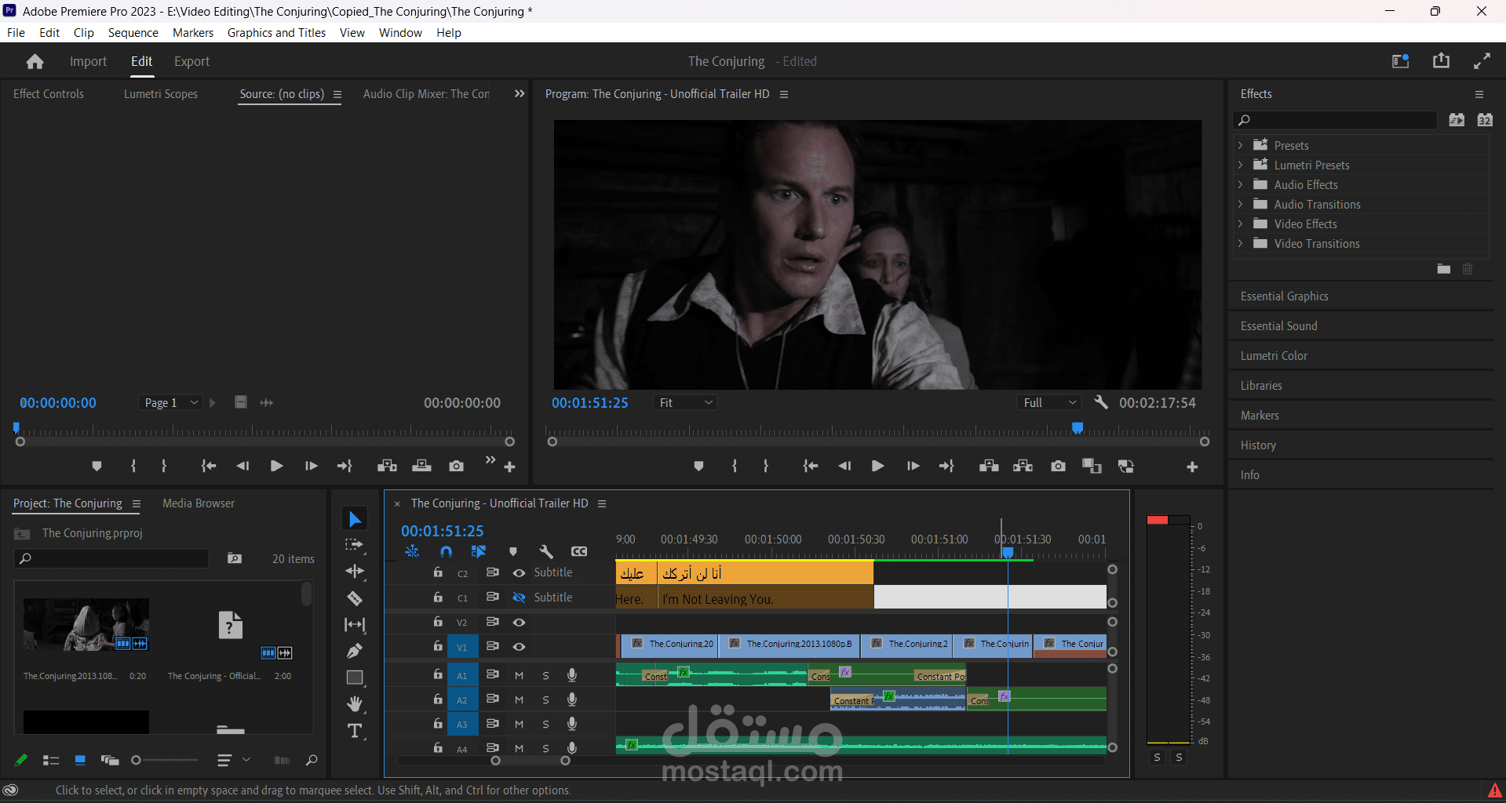Click the timeline playhead at 00:01:51:25
This screenshot has width=1506, height=803.
click(x=1008, y=553)
